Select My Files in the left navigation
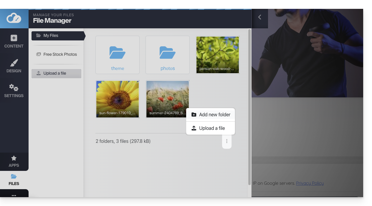This screenshot has height=206, width=372. coord(58,36)
